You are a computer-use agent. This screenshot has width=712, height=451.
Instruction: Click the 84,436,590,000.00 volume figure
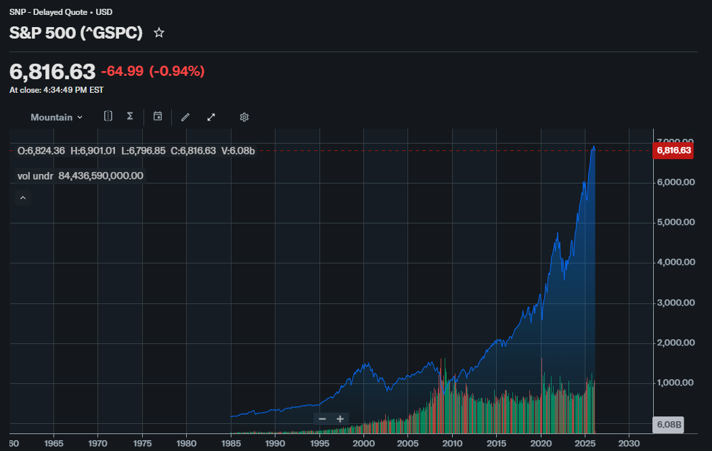tap(101, 176)
